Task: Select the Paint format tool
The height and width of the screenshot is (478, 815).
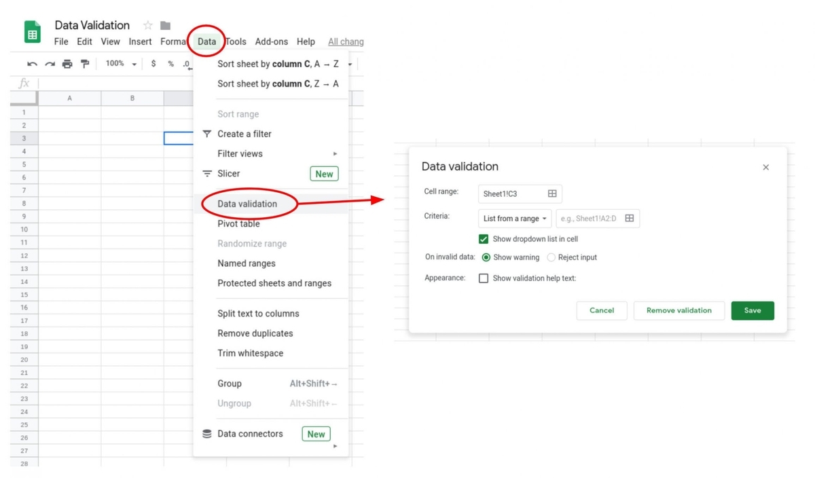Action: tap(84, 63)
